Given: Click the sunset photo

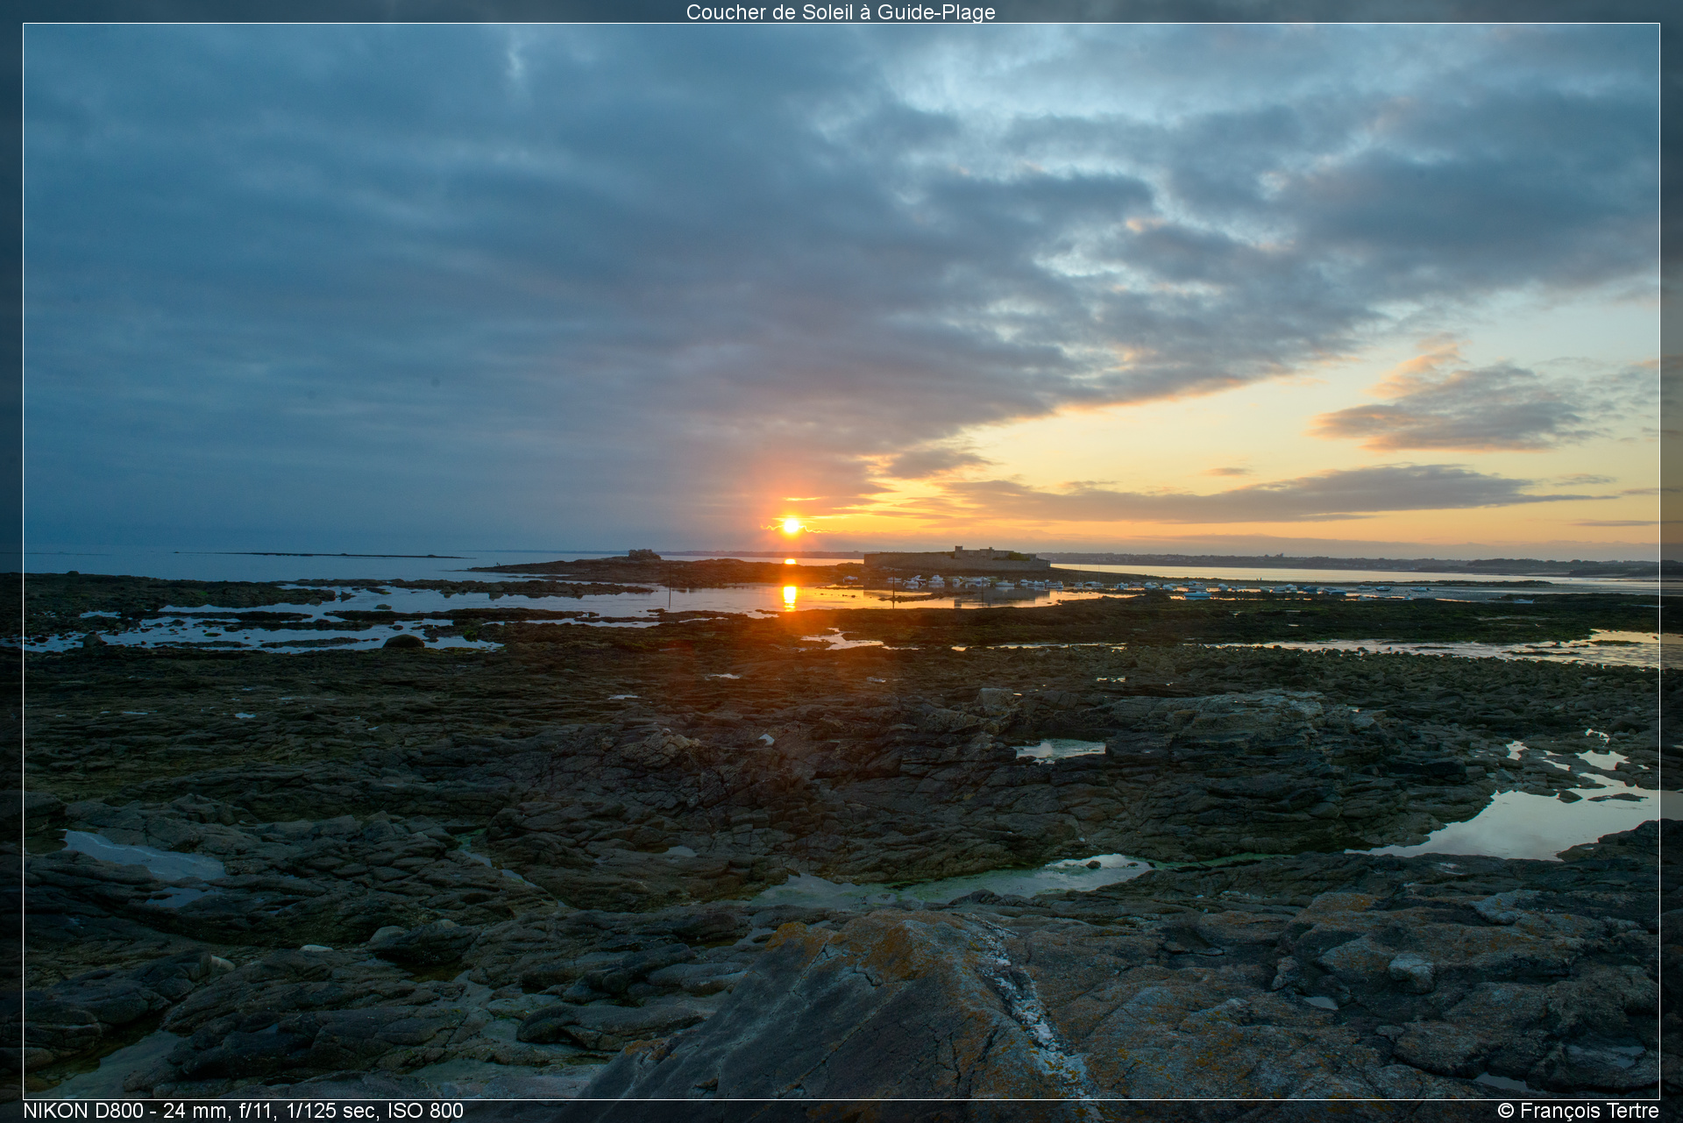Looking at the screenshot, I should [841, 561].
